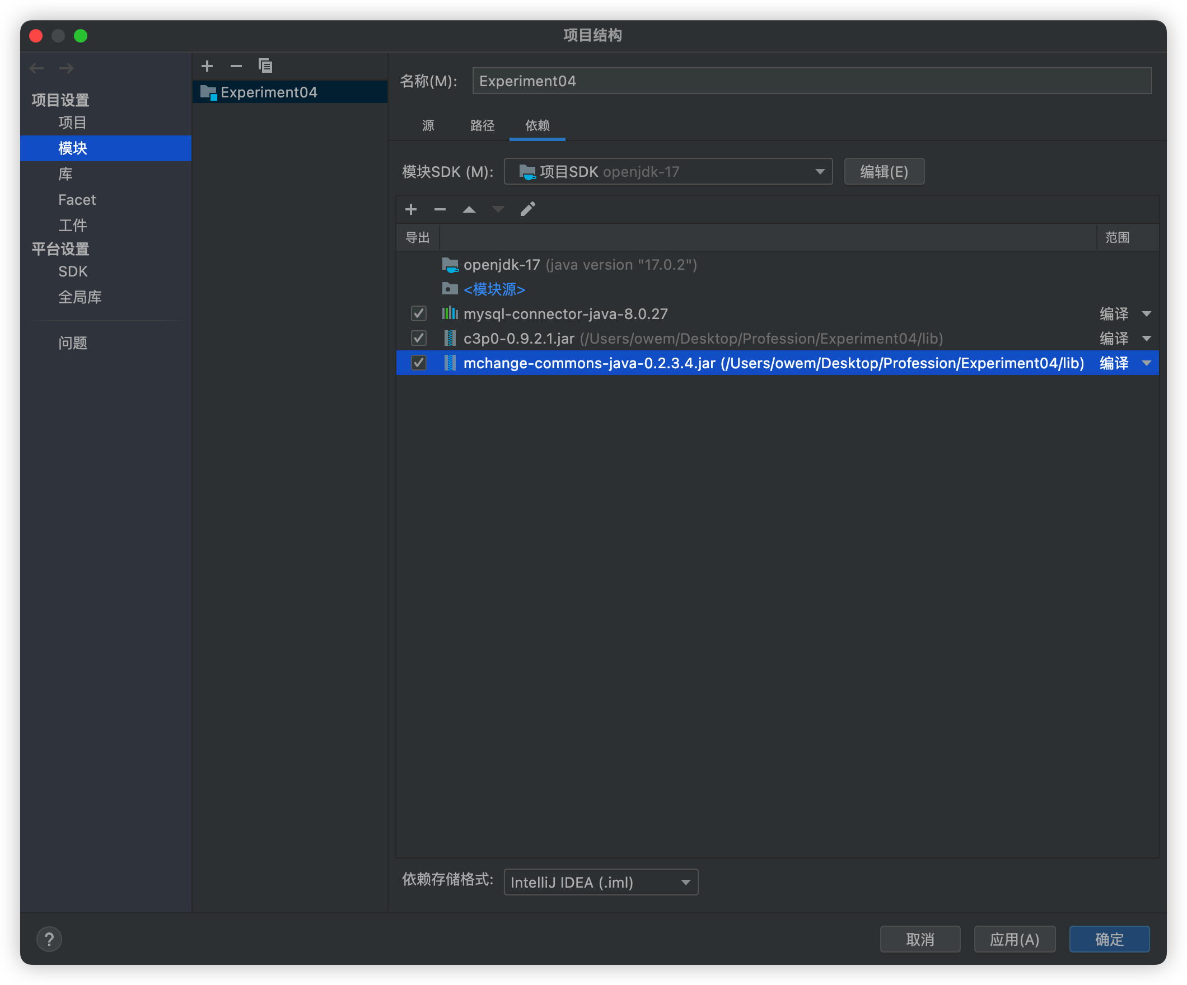Open 问题 in the sidebar

tap(72, 343)
